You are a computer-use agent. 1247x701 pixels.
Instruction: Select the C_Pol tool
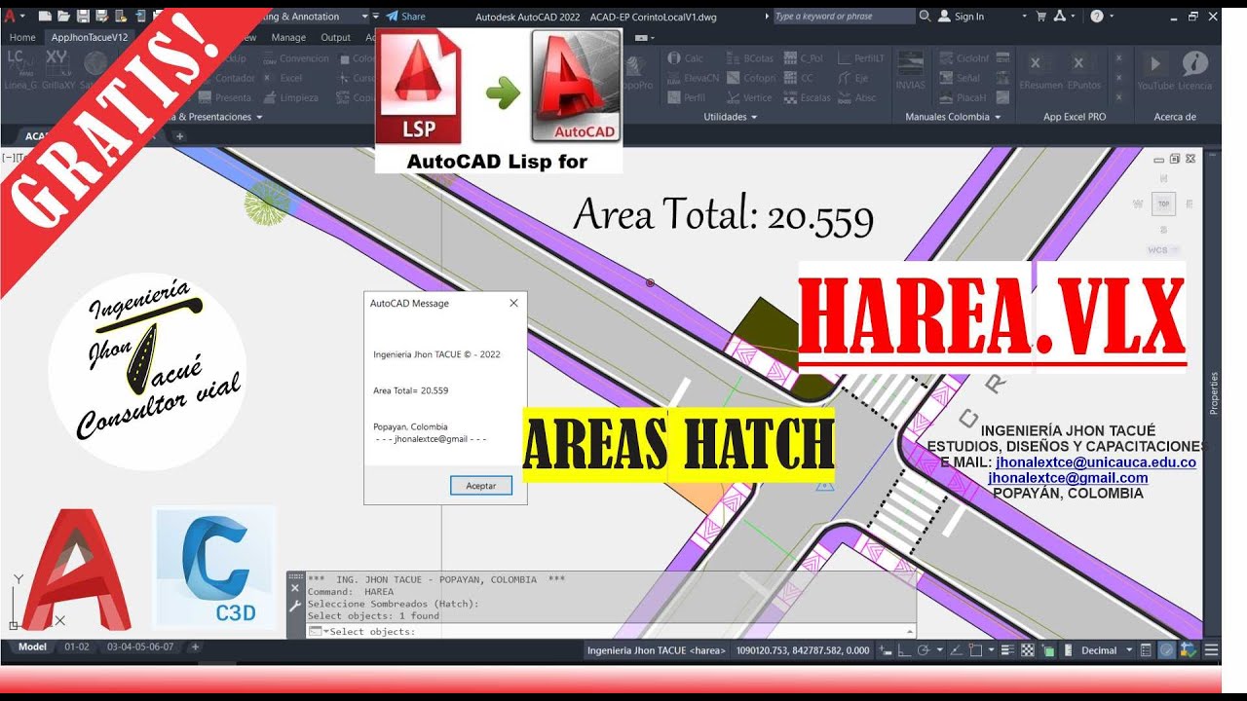(x=803, y=58)
